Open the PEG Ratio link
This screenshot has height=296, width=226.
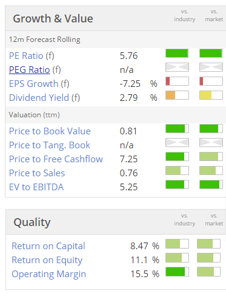click(30, 70)
